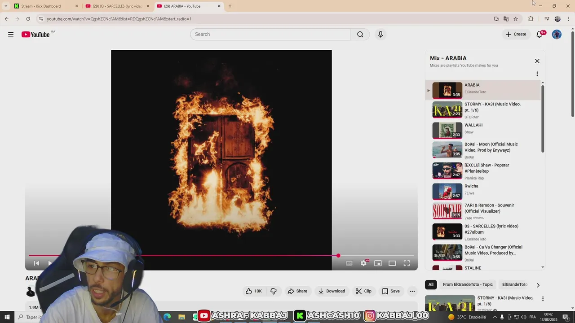Switch to 03 - SARCELLES tab
Image resolution: width=575 pixels, height=323 pixels.
(x=117, y=6)
